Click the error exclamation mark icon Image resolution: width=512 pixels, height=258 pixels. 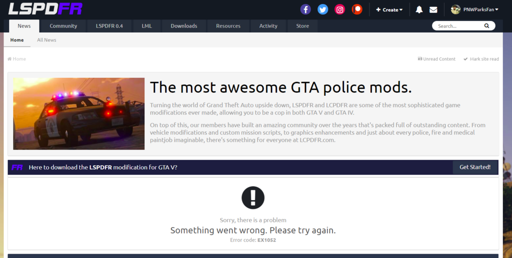(253, 198)
